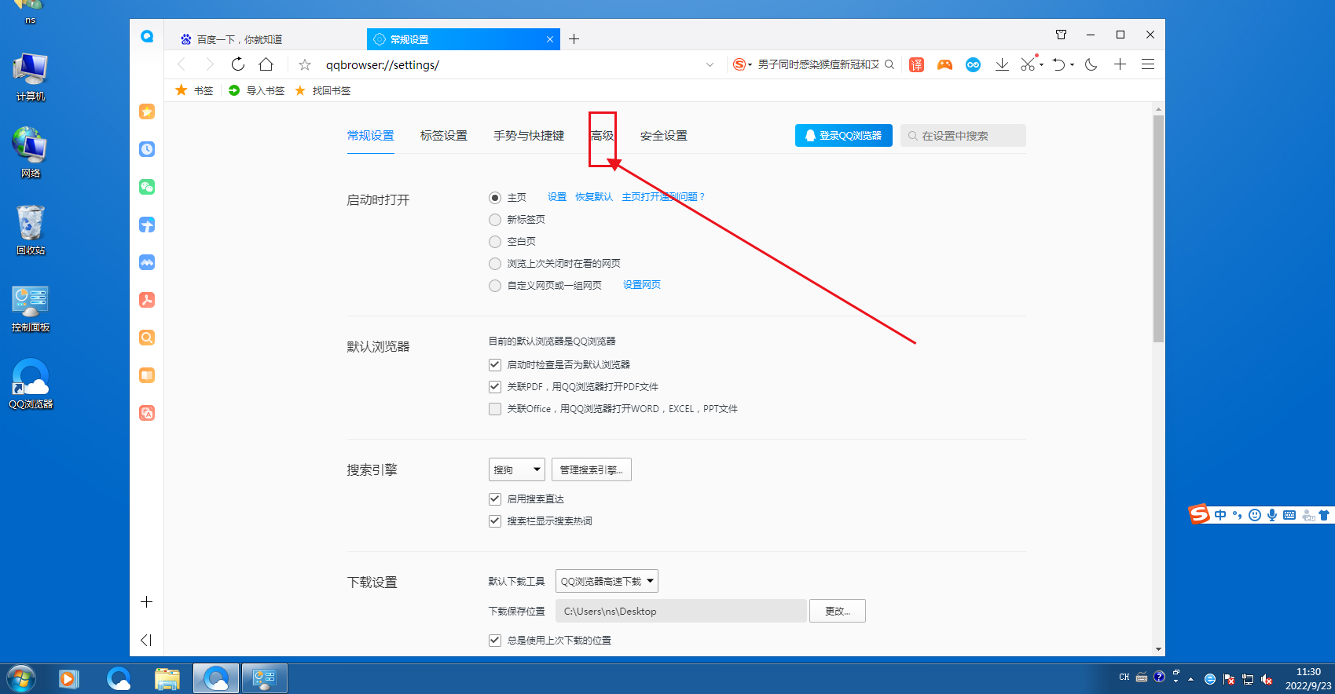Toggle 启动时检查是否为默认浏览器 checkbox
Screen dimensions: 1335x694
(495, 364)
